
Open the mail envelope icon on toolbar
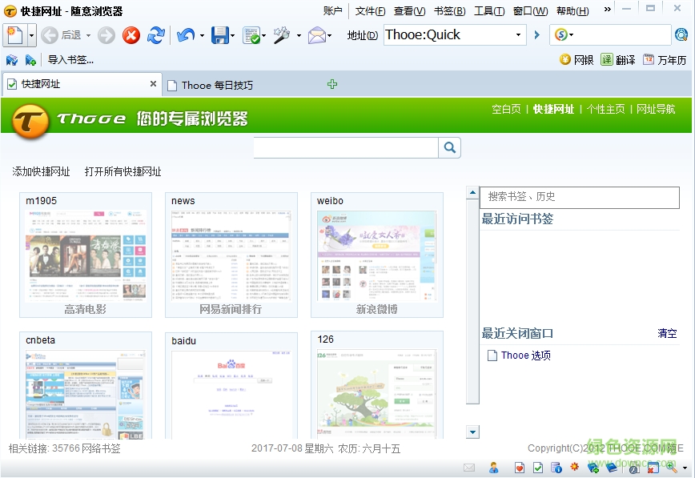pyautogui.click(x=316, y=35)
